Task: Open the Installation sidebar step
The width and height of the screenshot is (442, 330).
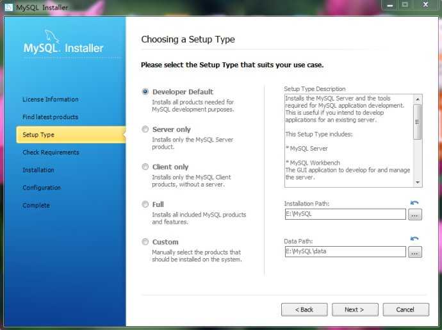Action: (38, 170)
